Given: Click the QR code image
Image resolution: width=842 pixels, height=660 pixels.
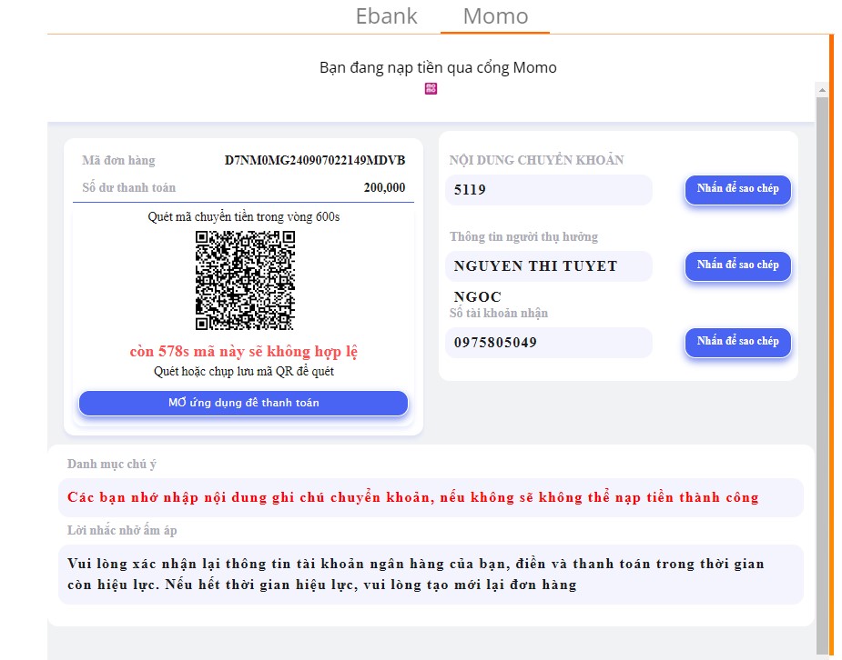Looking at the screenshot, I should coord(245,280).
